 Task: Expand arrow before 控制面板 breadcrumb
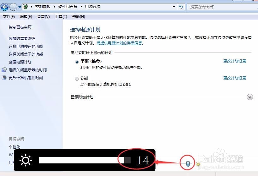point(31,7)
